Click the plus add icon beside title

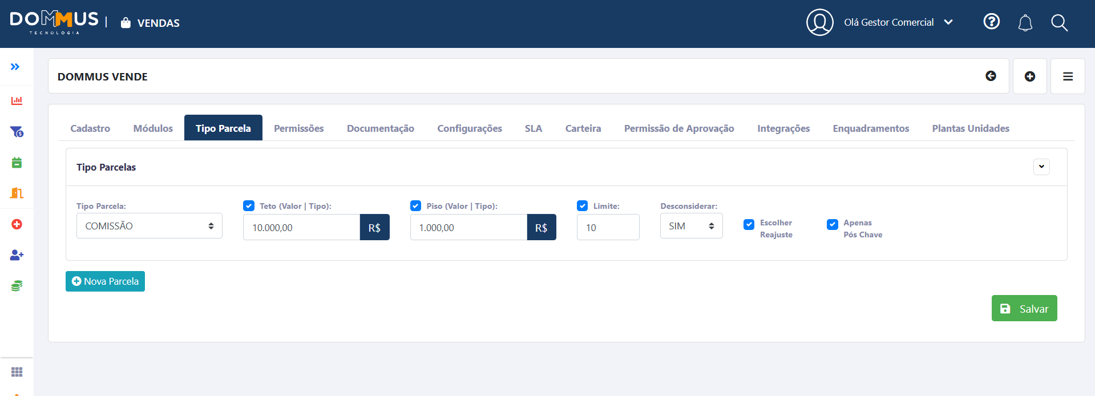pos(1029,76)
